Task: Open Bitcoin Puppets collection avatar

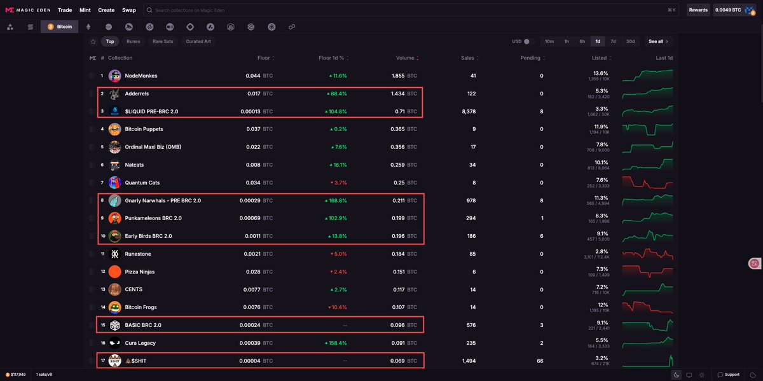Action: pyautogui.click(x=114, y=129)
